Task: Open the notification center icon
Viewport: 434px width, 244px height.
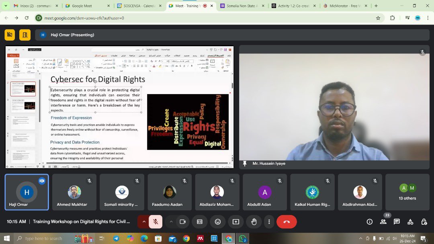Action: click(423, 238)
